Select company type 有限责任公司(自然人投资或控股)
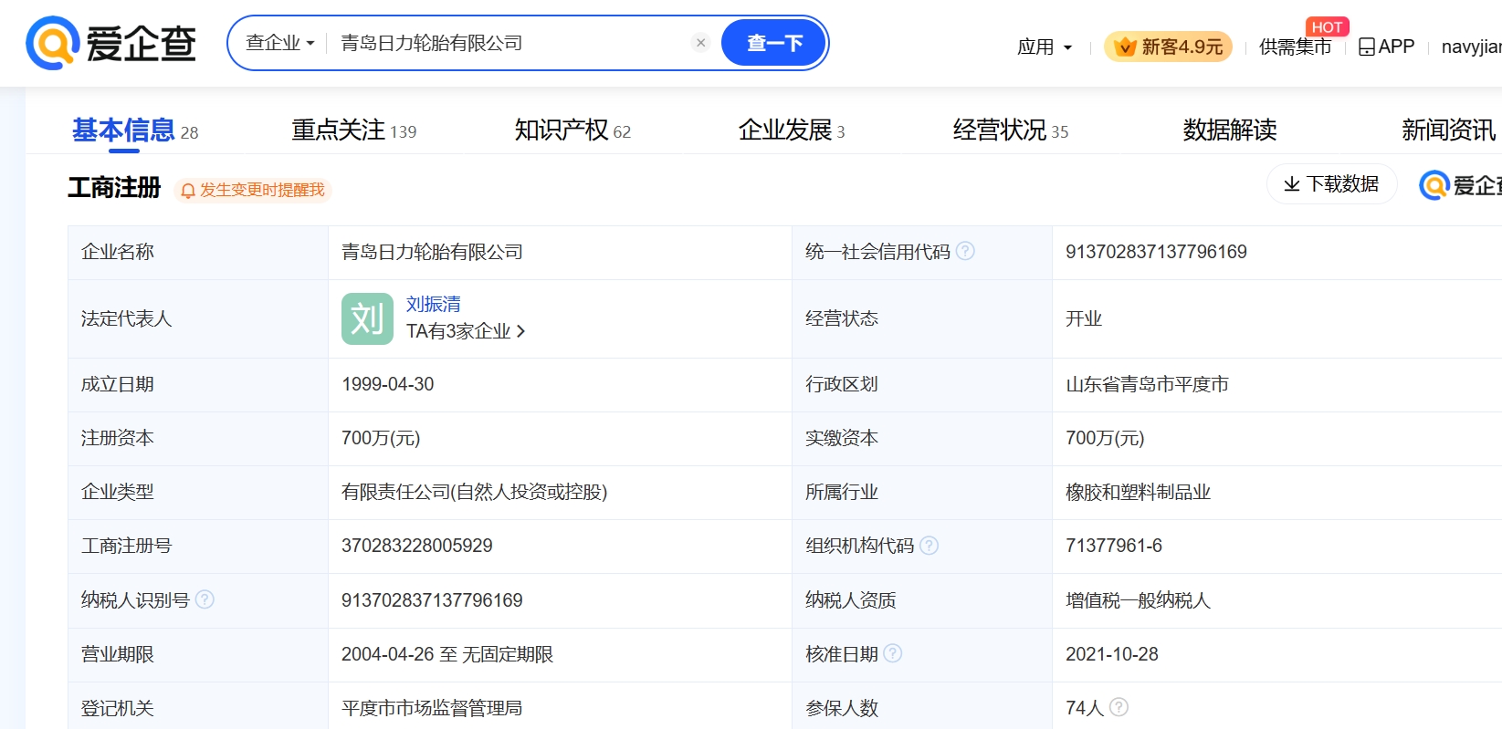Image resolution: width=1502 pixels, height=729 pixels. [475, 492]
